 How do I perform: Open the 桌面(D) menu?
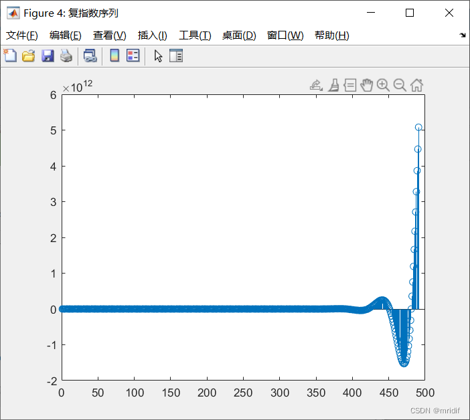click(x=239, y=35)
